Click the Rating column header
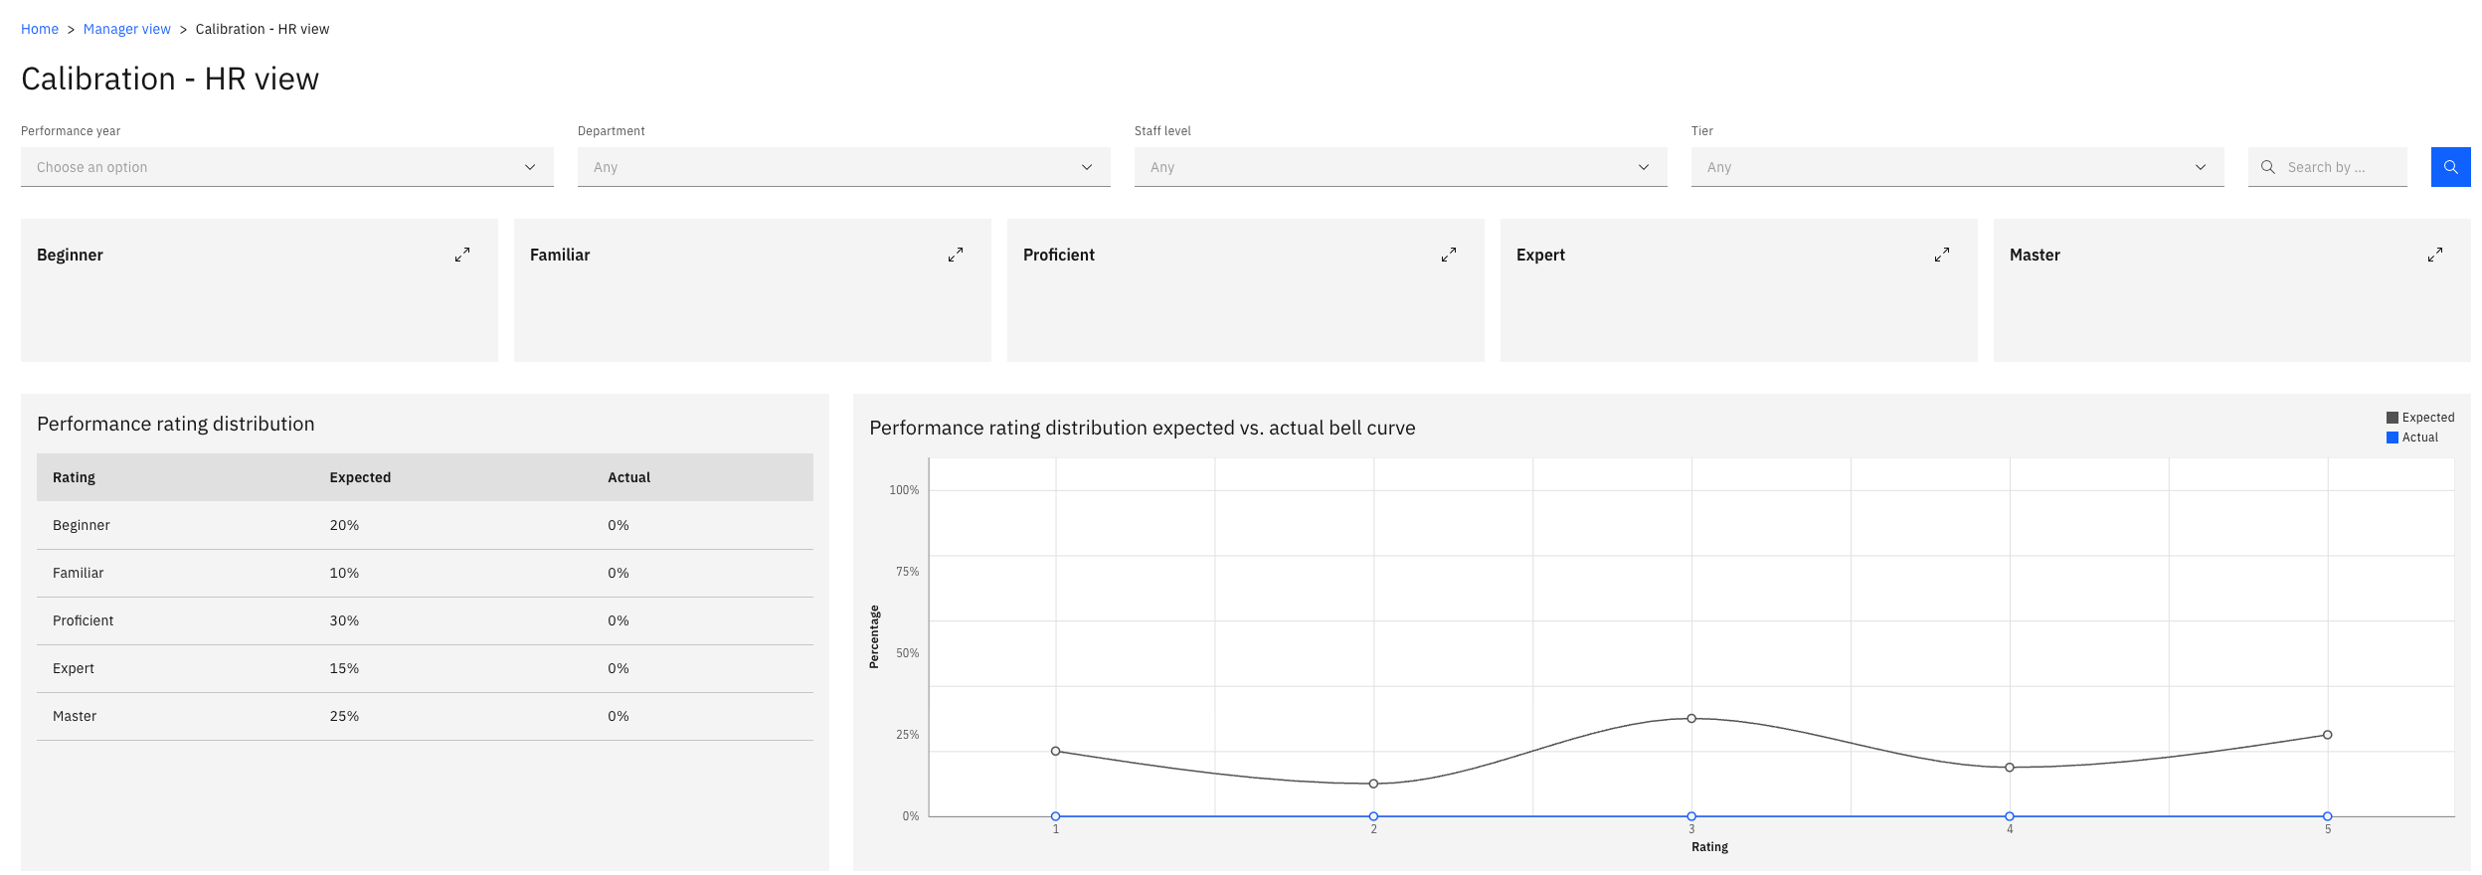Viewport: 2482px width, 875px height. pos(74,477)
